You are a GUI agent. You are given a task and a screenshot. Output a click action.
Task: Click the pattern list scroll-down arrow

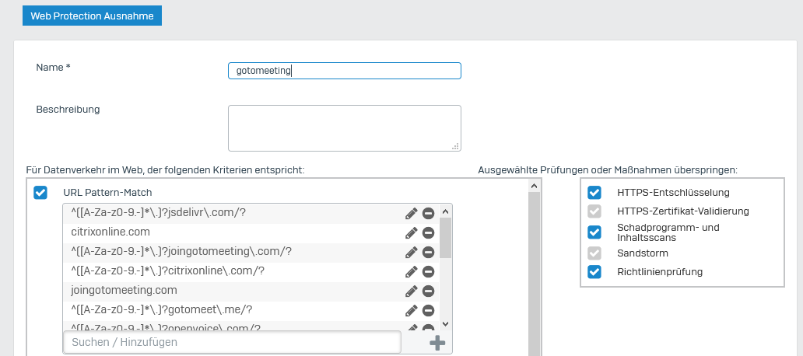pos(445,323)
